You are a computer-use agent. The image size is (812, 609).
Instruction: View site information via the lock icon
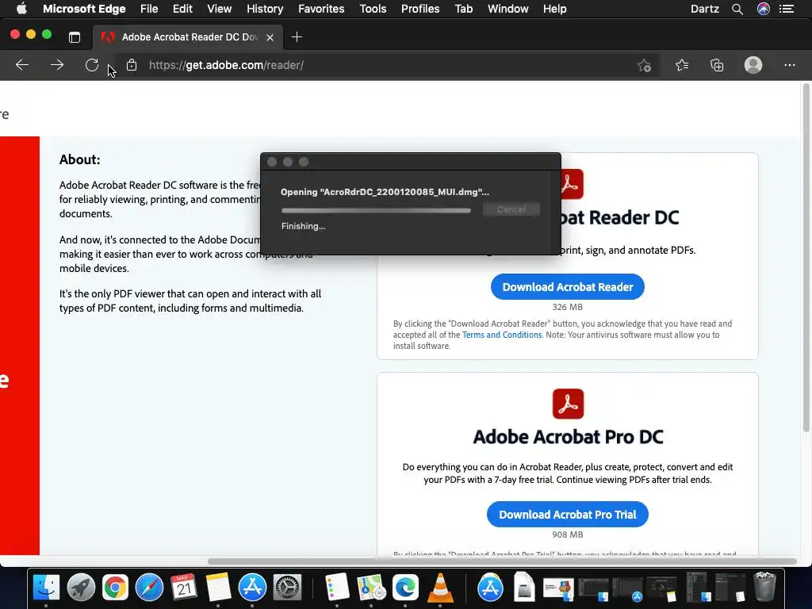(x=132, y=65)
